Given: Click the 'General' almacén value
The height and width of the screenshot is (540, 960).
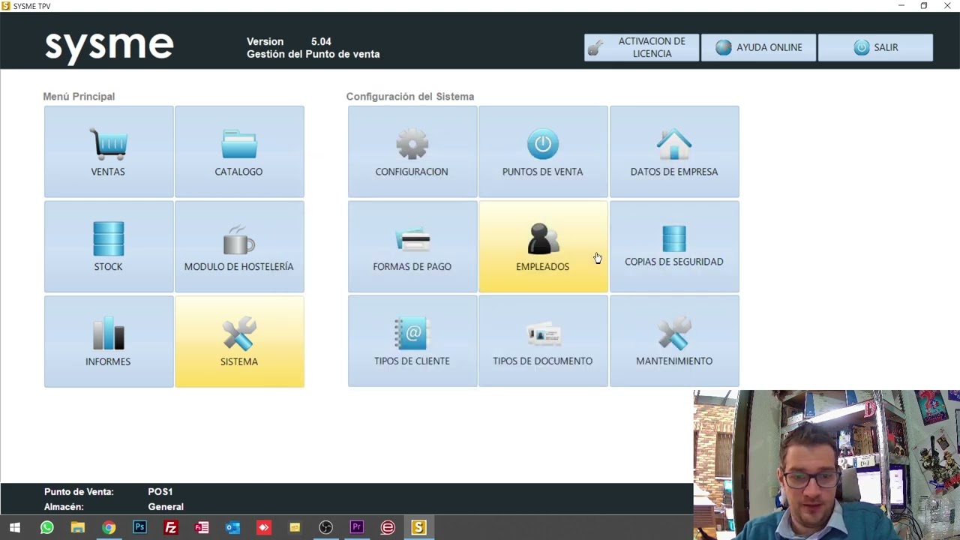Looking at the screenshot, I should (166, 507).
